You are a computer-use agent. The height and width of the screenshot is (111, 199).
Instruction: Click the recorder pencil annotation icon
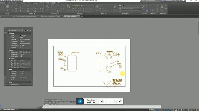(120, 101)
